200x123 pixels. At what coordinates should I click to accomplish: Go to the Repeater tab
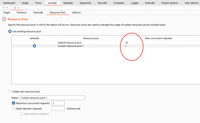[x=68, y=3]
